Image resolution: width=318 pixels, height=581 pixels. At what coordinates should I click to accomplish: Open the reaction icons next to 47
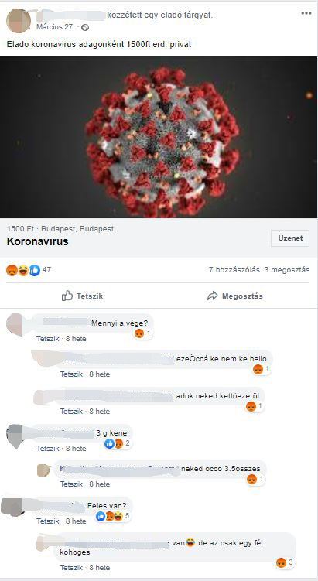point(23,270)
